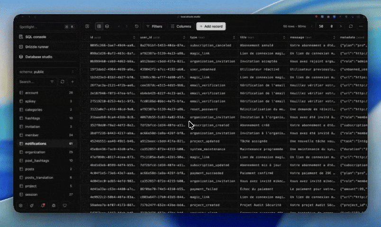Toggle the select-all rows checkbox in header

click(x=84, y=37)
